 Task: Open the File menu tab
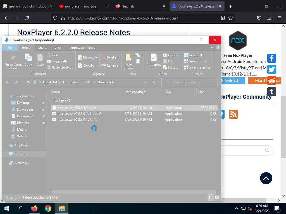coord(10,47)
